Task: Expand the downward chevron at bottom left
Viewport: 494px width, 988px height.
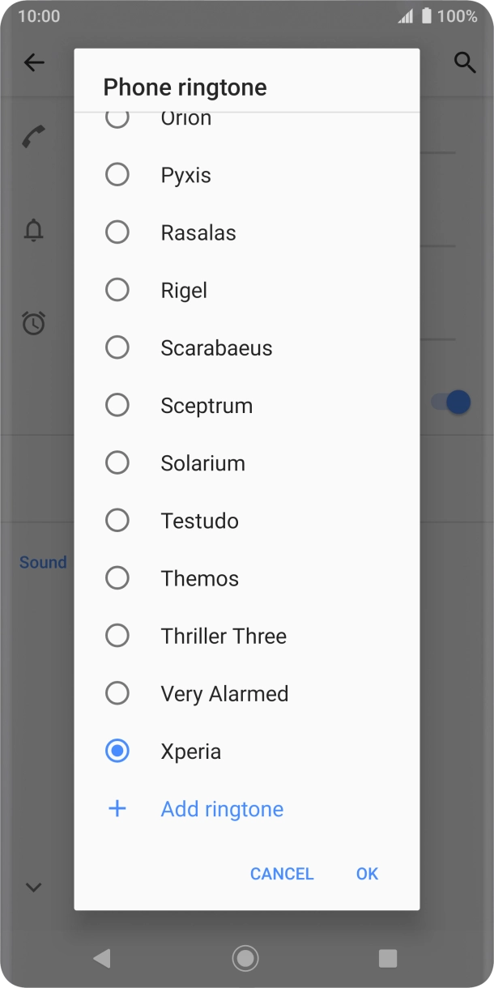Action: [32, 887]
